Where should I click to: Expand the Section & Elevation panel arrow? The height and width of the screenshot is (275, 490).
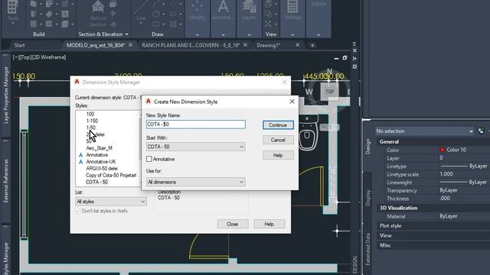(x=126, y=34)
